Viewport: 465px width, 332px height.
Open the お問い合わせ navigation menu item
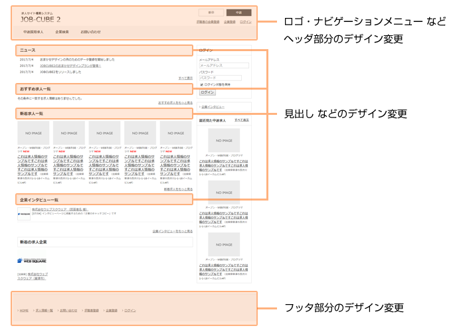(x=91, y=32)
